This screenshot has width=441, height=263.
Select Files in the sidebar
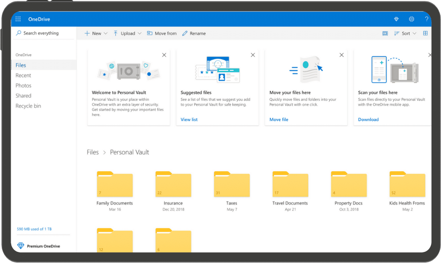(44, 65)
